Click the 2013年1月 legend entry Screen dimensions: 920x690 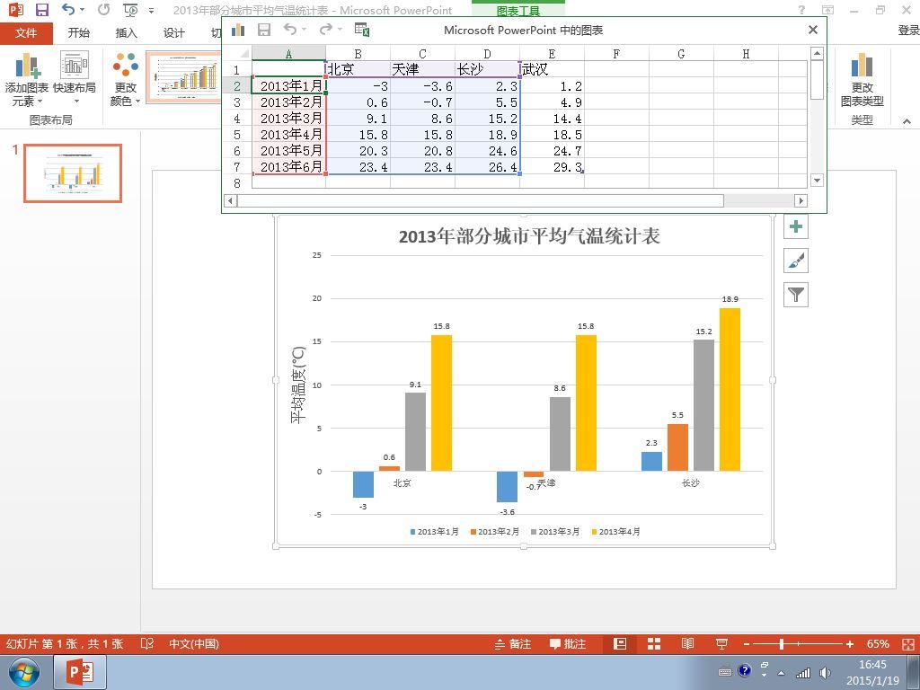click(434, 532)
